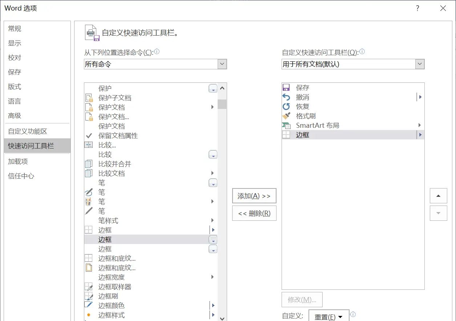Click the checkmark icon beside 保留文档属性

[89, 135]
